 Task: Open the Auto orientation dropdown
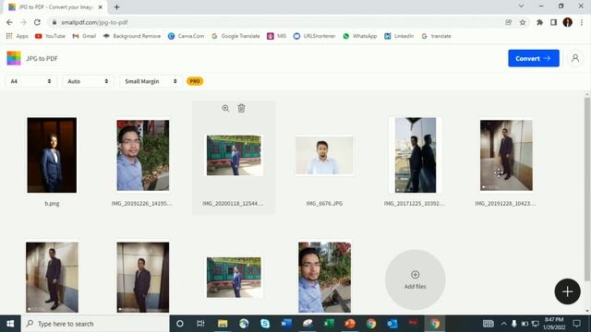[x=88, y=81]
